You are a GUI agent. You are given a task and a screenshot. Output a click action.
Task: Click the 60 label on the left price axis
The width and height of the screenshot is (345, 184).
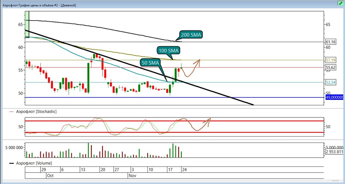tap(20, 47)
